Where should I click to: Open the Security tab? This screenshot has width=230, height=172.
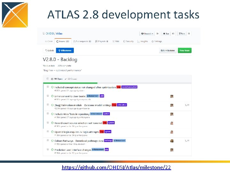(128, 41)
